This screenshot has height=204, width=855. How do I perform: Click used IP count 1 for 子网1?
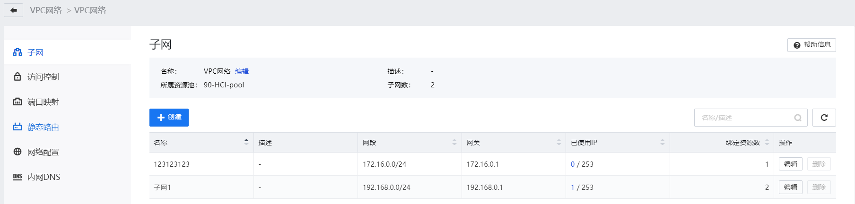pos(572,187)
